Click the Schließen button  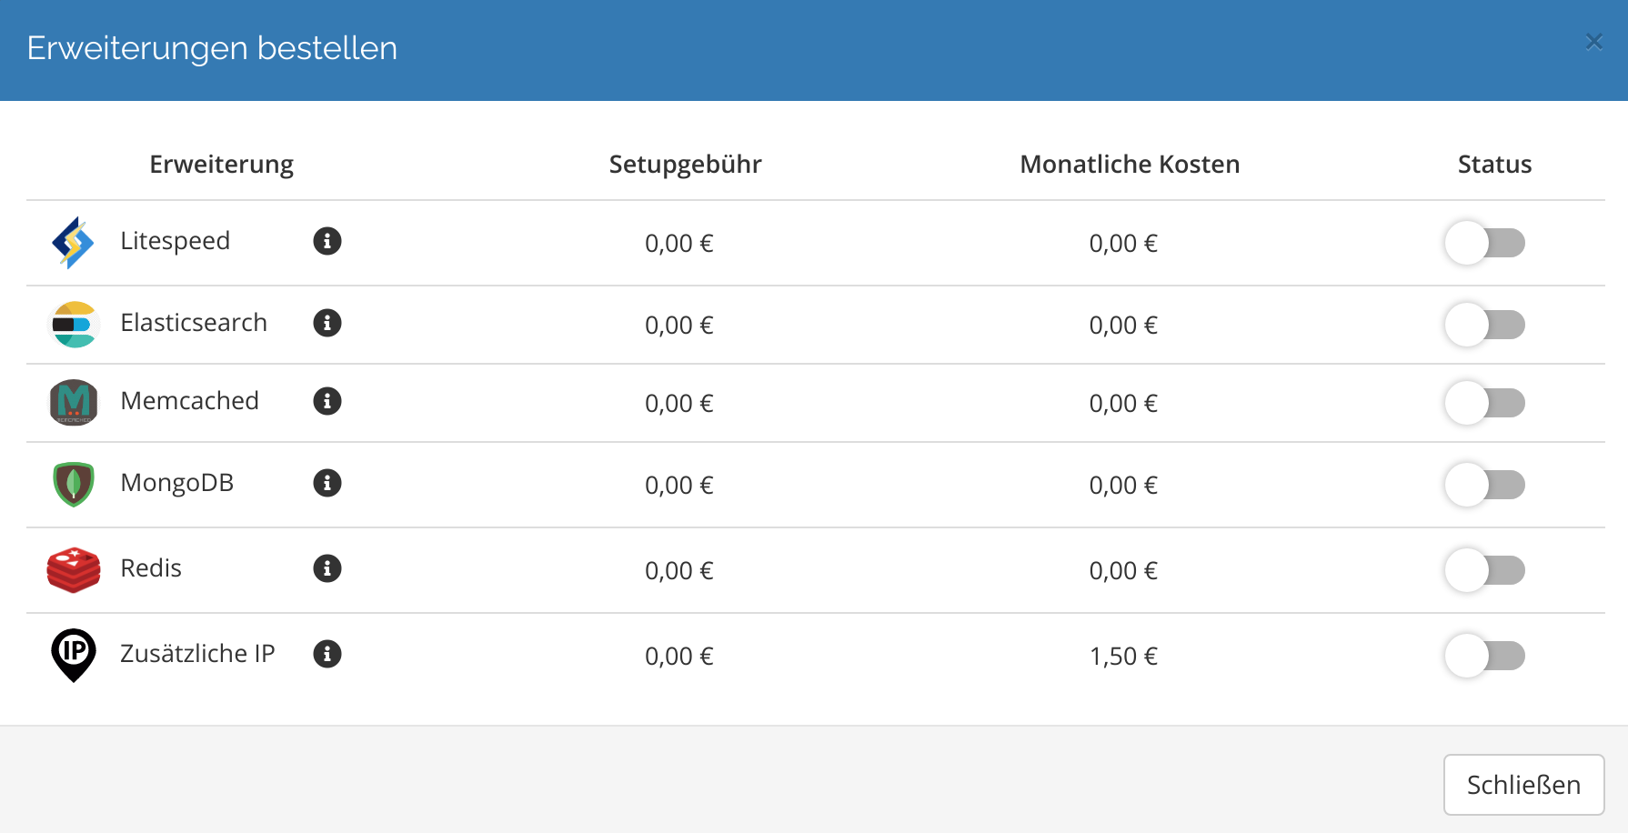[x=1523, y=785]
